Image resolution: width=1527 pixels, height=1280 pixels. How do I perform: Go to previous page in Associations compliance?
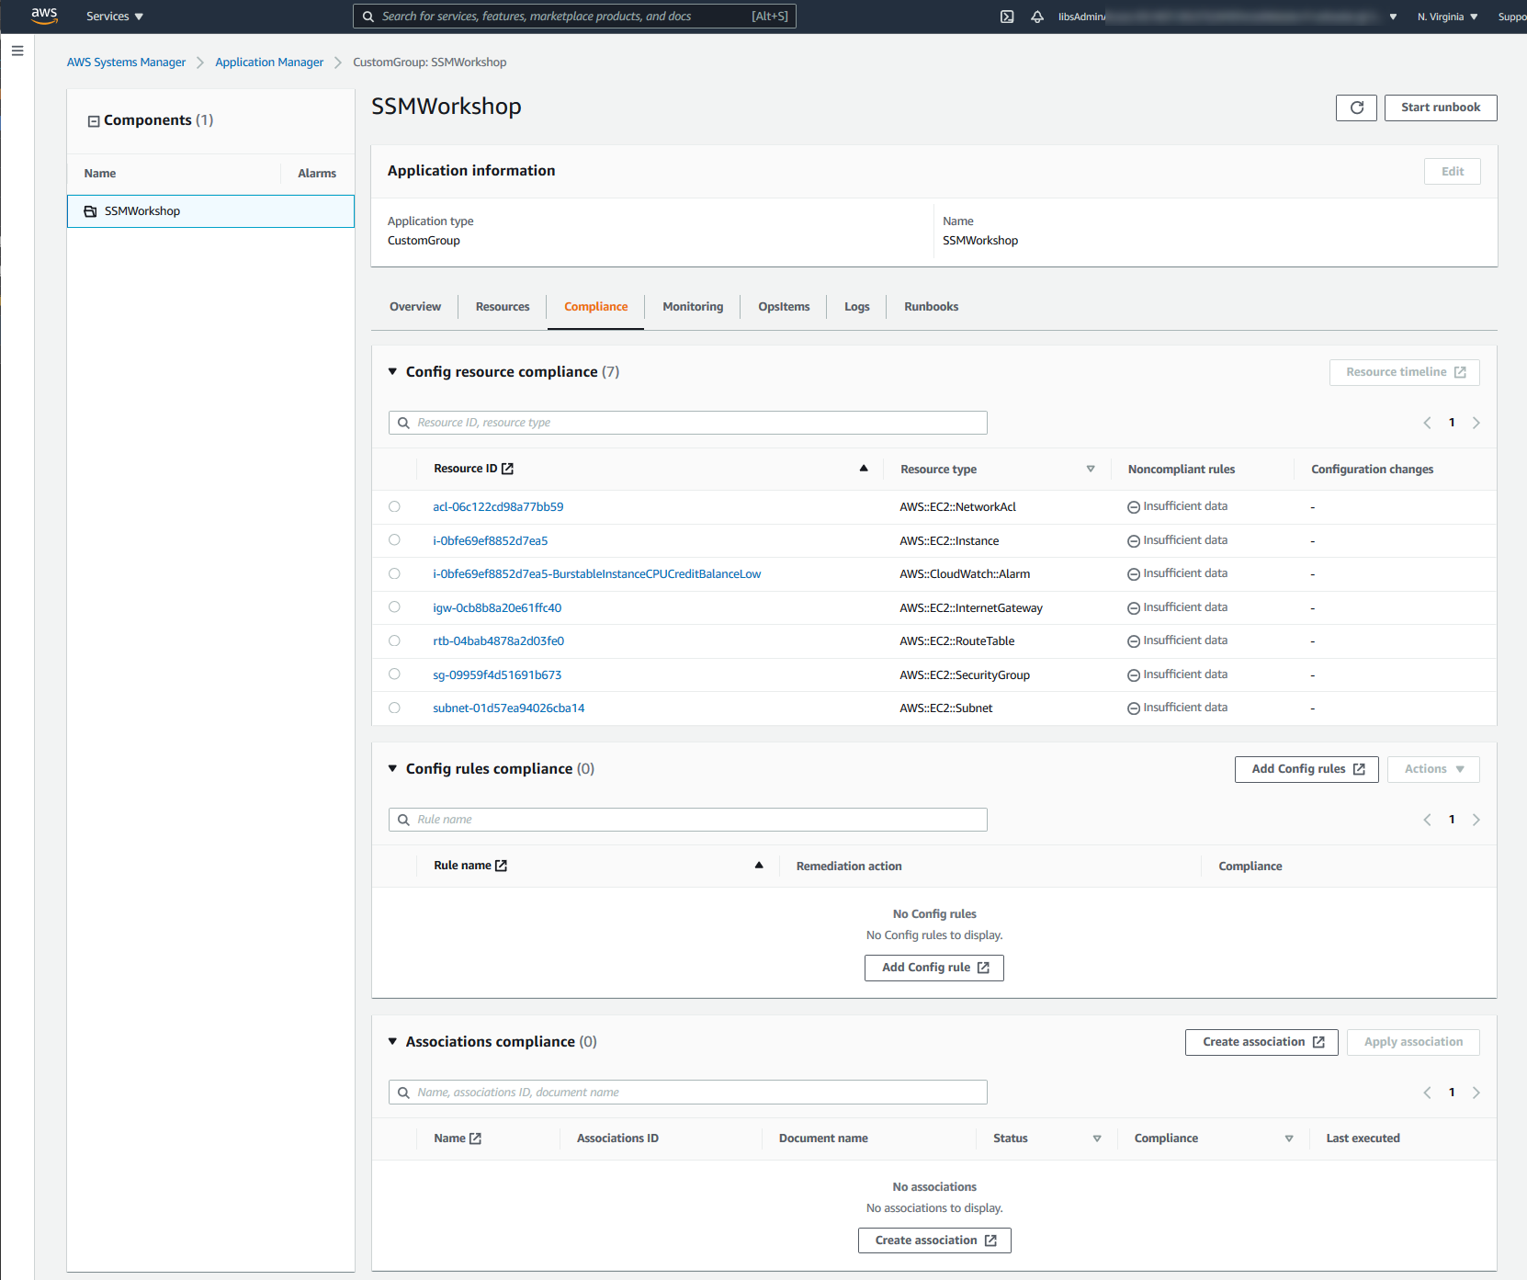(1427, 1093)
